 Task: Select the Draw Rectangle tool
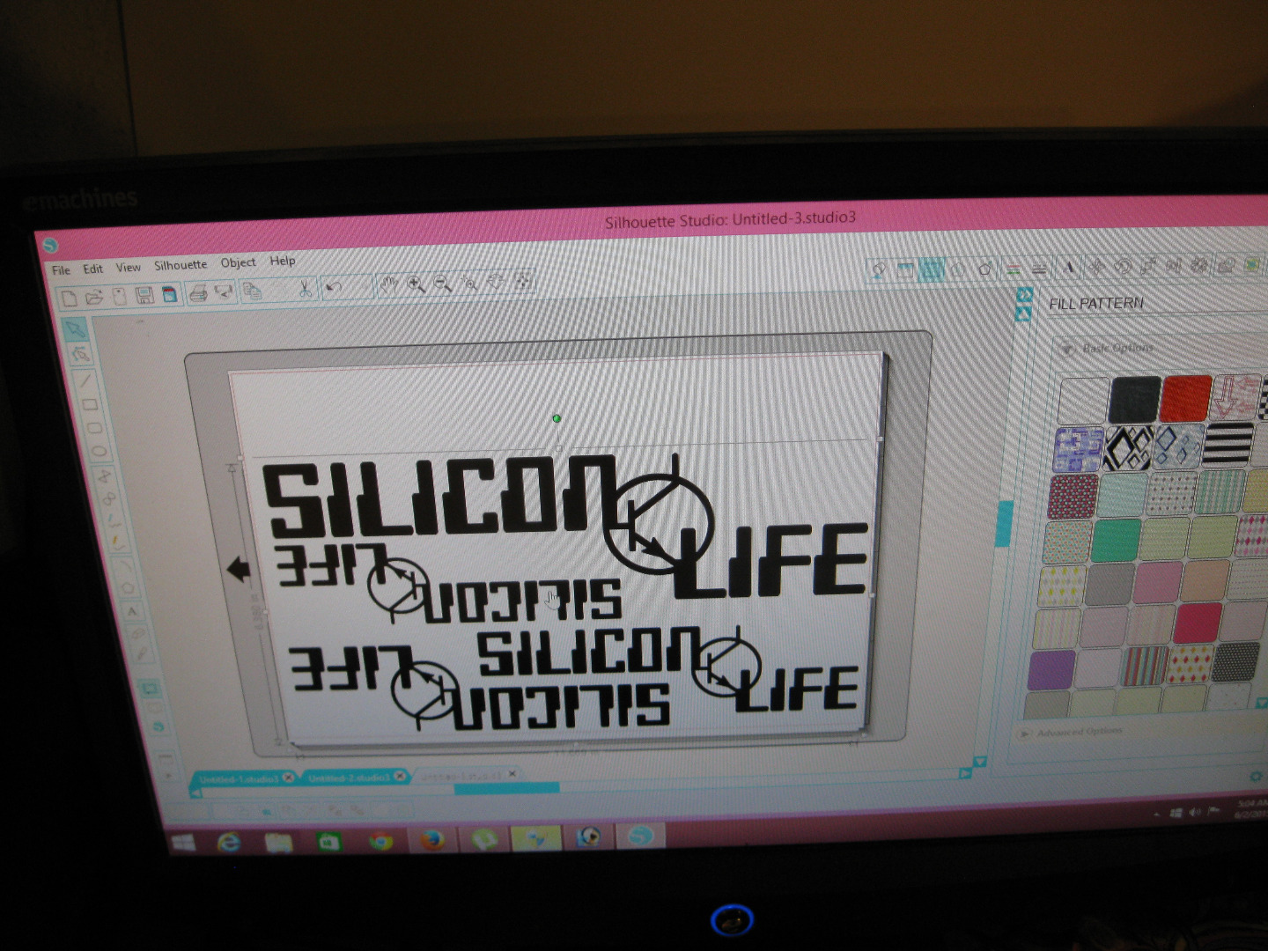pyautogui.click(x=90, y=405)
